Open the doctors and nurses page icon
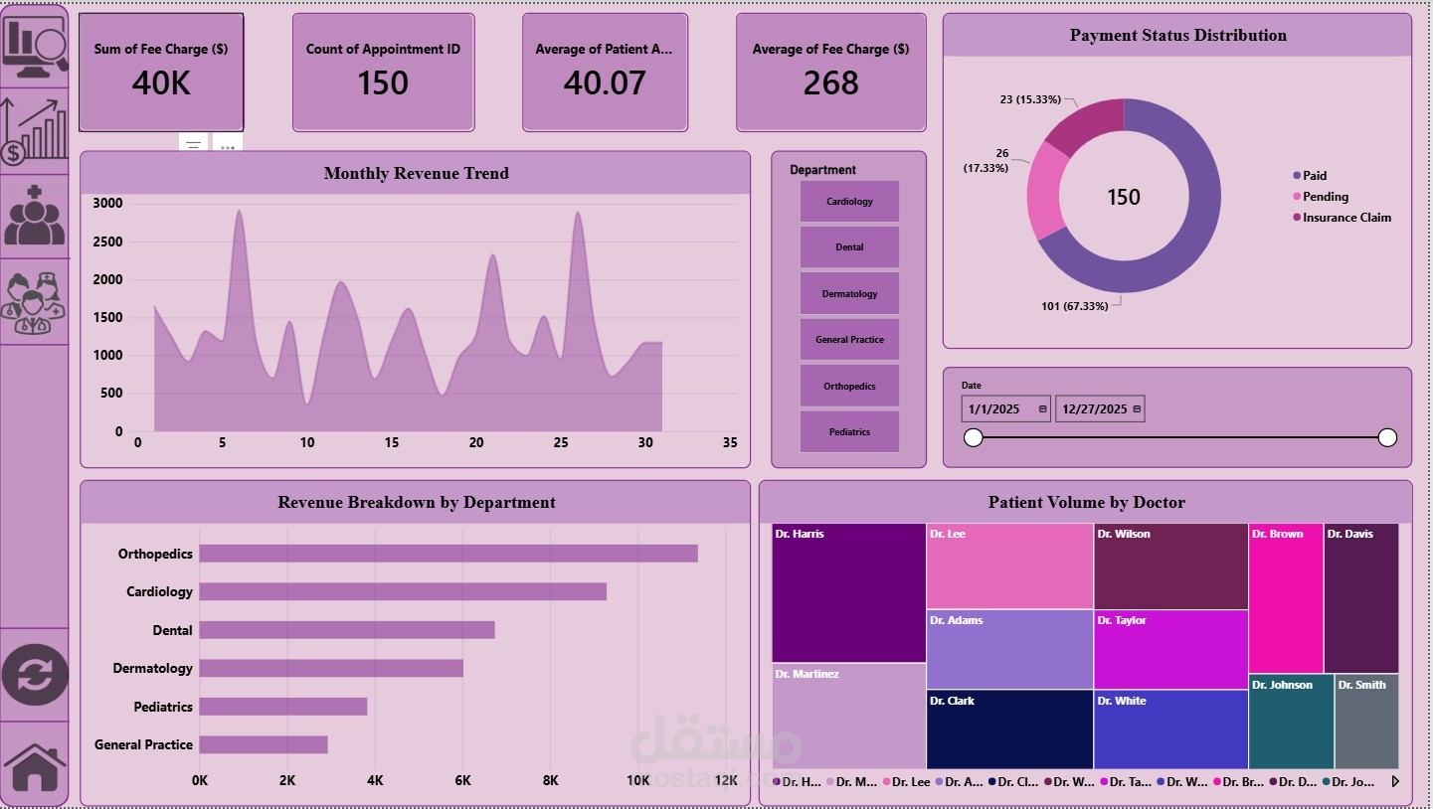Viewport: 1433px width, 809px height. [35, 303]
